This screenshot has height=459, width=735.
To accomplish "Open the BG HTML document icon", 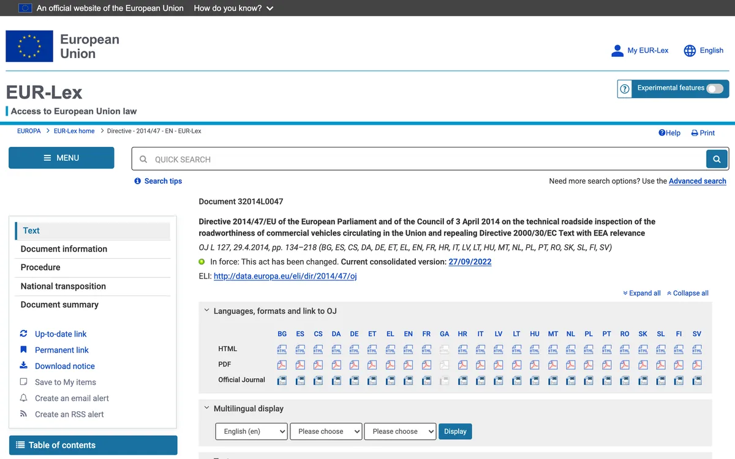I will [282, 349].
